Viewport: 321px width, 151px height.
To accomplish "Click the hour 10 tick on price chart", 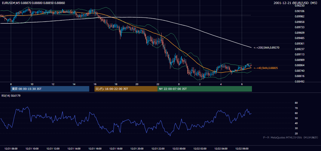I will pos(32,84).
